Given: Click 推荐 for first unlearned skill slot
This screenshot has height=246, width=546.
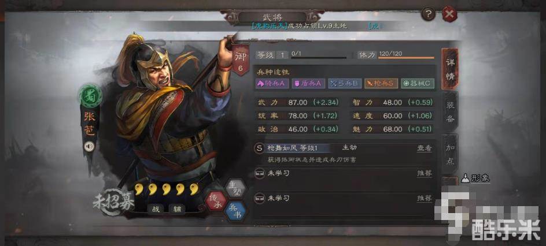Looking at the screenshot, I should [x=425, y=173].
